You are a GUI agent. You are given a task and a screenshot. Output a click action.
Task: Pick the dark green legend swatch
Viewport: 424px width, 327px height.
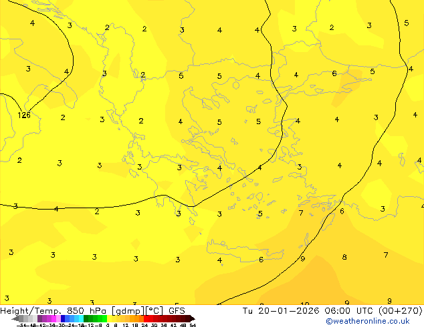(86, 318)
